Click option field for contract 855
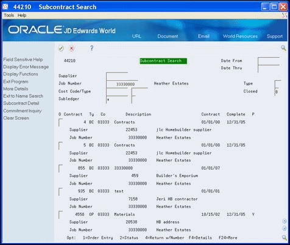 click(60, 168)
